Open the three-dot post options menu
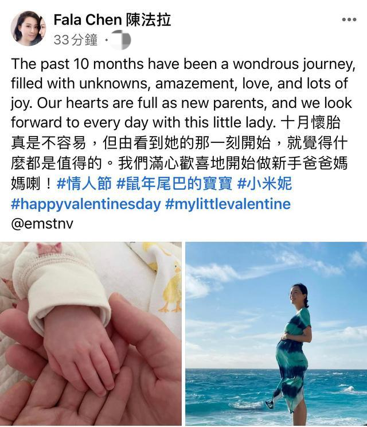The width and height of the screenshot is (367, 427). [349, 20]
